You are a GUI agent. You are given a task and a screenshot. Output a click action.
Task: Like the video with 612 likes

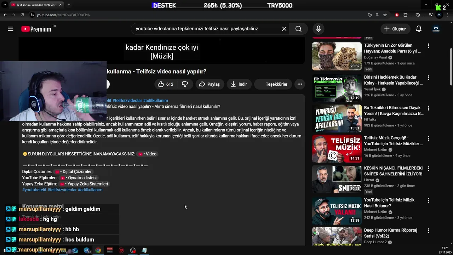[x=166, y=84]
